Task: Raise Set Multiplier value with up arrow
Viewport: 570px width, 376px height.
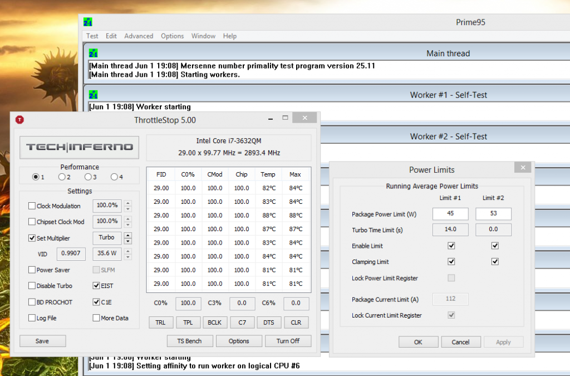Action: [127, 235]
